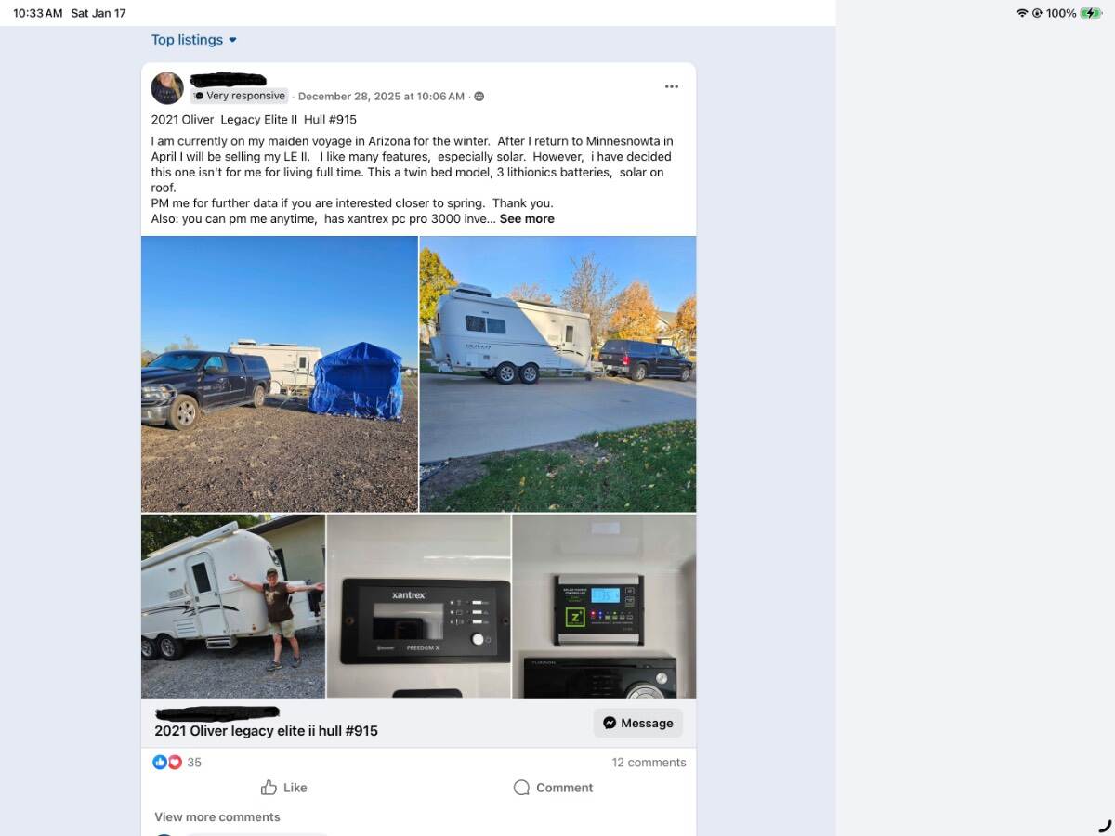Click the battery status icon in status bar
Image resolution: width=1115 pixels, height=836 pixels.
1091,13
